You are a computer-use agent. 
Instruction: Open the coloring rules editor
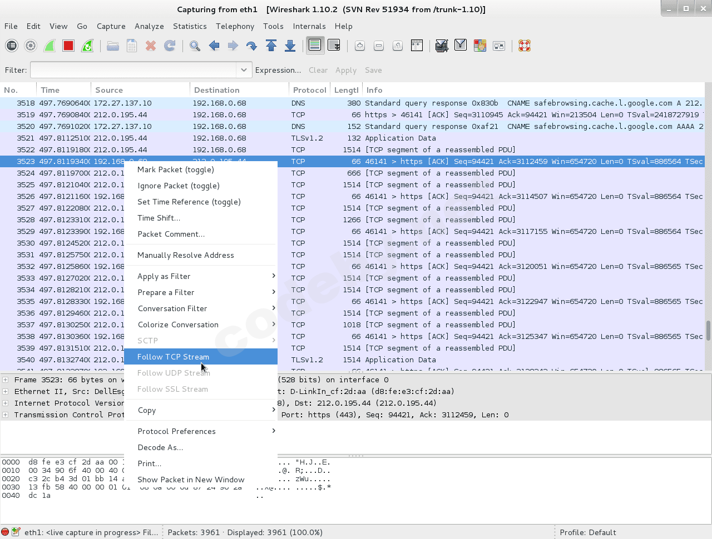(x=479, y=46)
